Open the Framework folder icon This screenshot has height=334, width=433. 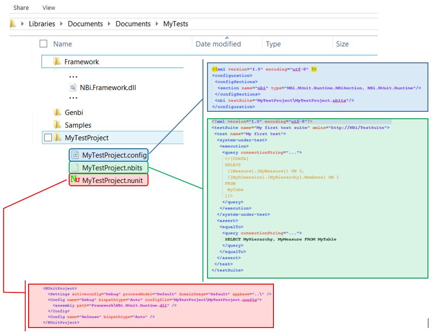pyautogui.click(x=57, y=61)
